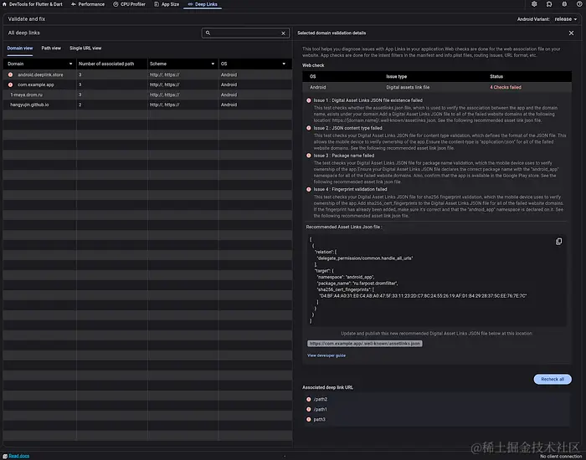586x460 pixels.
Task: Select associated deep link path3
Action: [x=320, y=419]
